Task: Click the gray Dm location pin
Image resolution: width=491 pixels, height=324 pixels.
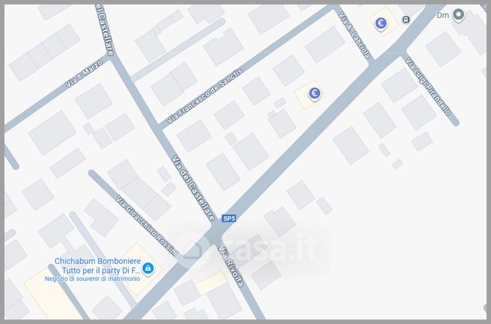Action: tap(458, 15)
